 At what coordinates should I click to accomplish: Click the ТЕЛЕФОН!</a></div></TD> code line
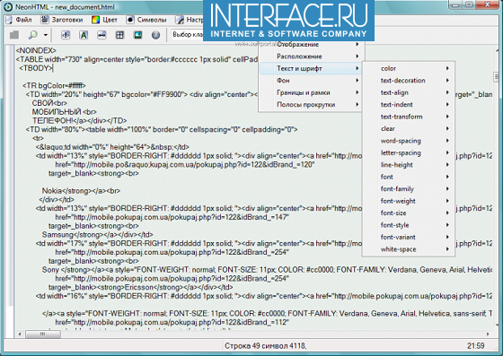coord(80,121)
